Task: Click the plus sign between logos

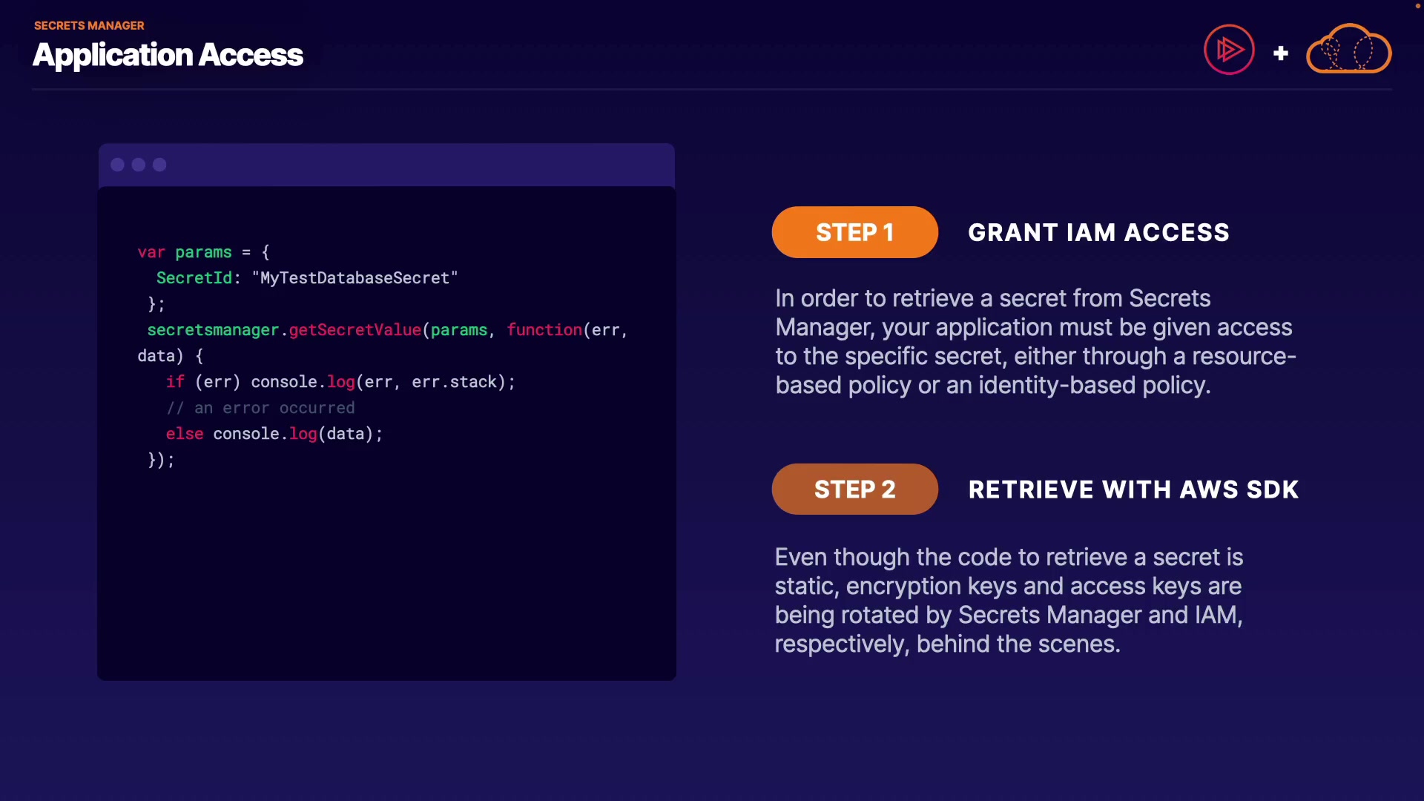Action: (1280, 53)
